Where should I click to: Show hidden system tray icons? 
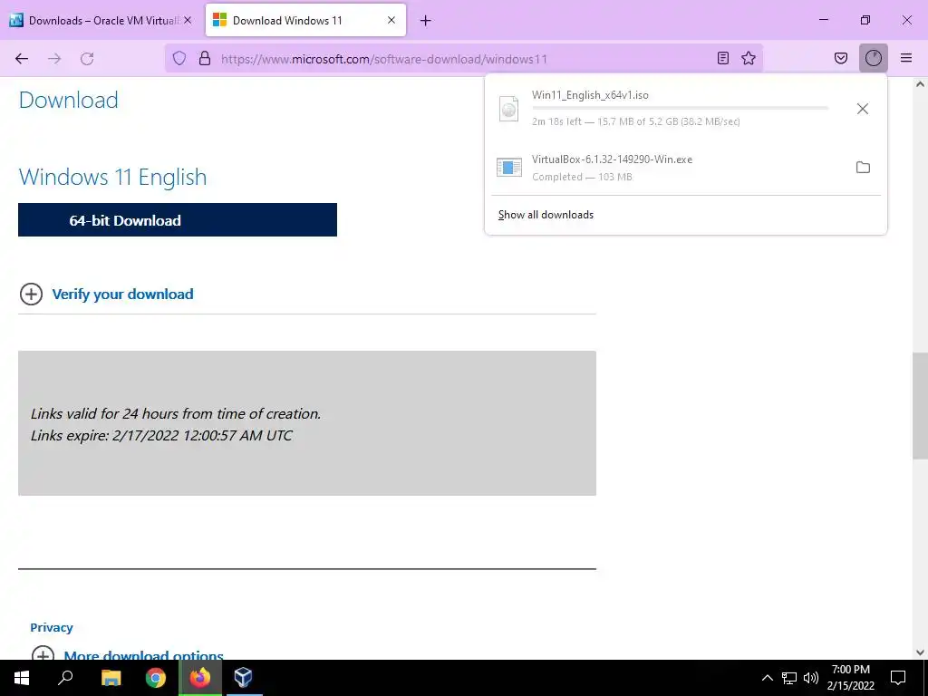point(767,678)
